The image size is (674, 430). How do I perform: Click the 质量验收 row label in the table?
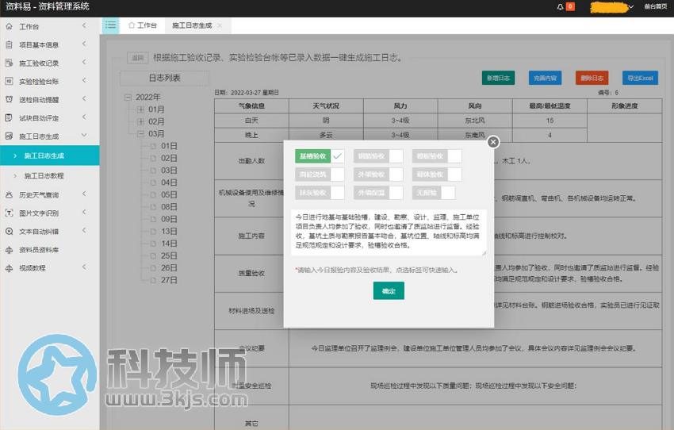251,273
